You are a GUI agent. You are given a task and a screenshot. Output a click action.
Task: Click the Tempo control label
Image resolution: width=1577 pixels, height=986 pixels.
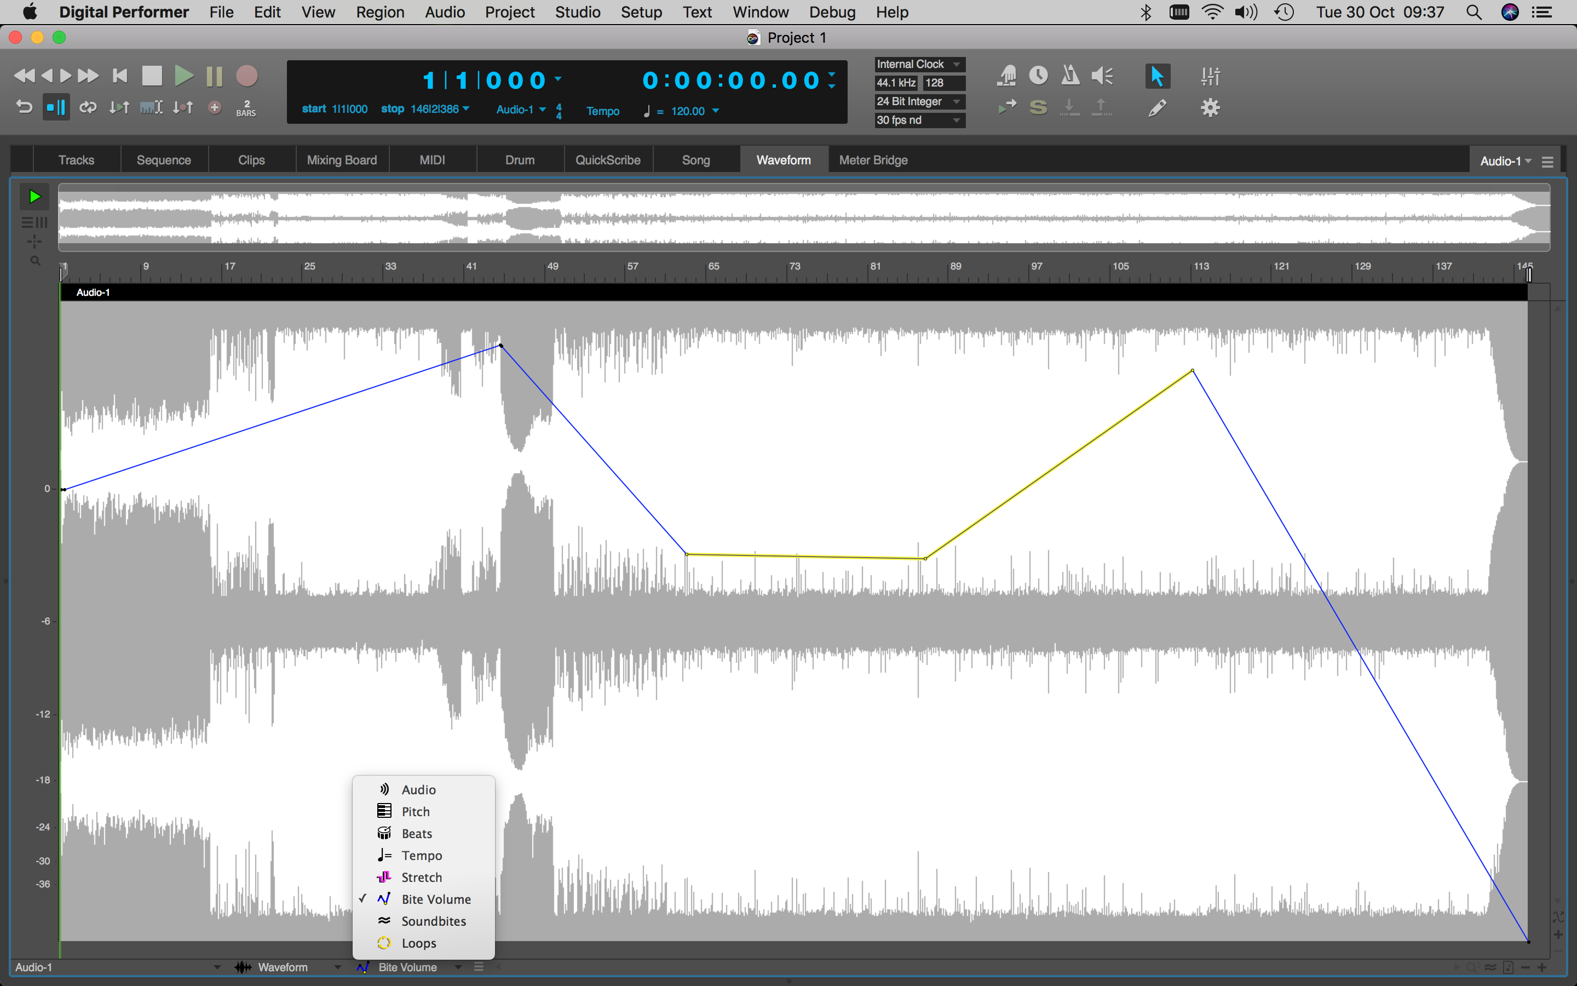coord(603,111)
